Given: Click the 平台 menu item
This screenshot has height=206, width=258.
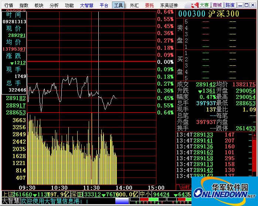Looking at the screenshot, I should pos(104,5).
